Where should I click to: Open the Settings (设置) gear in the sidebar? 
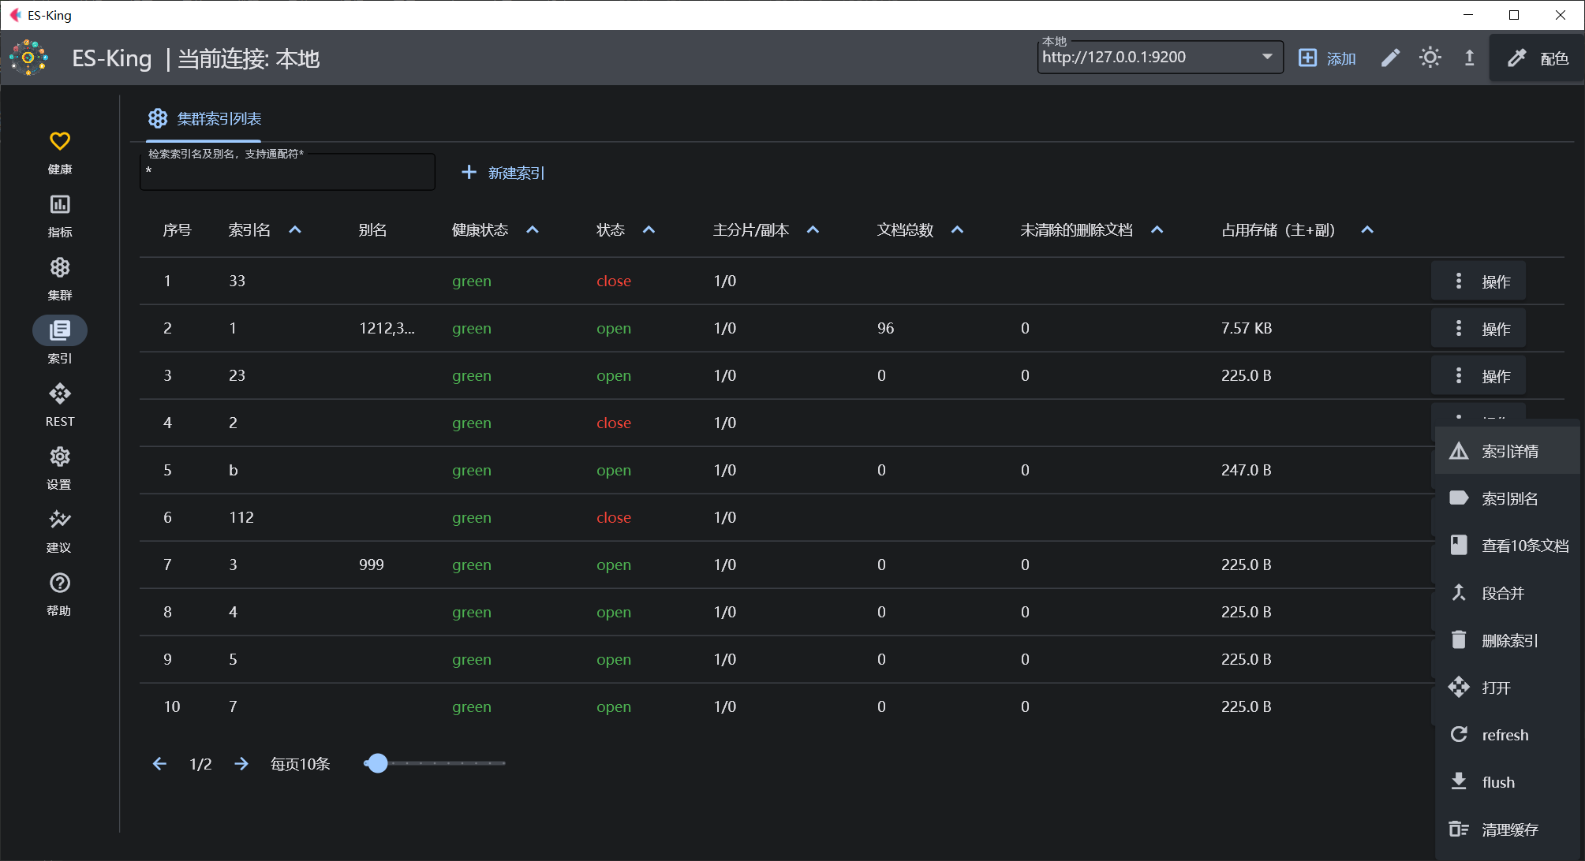coord(60,457)
